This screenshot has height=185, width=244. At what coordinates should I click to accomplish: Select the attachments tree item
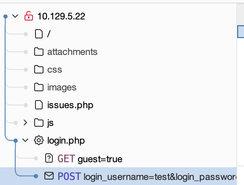[x=72, y=52]
